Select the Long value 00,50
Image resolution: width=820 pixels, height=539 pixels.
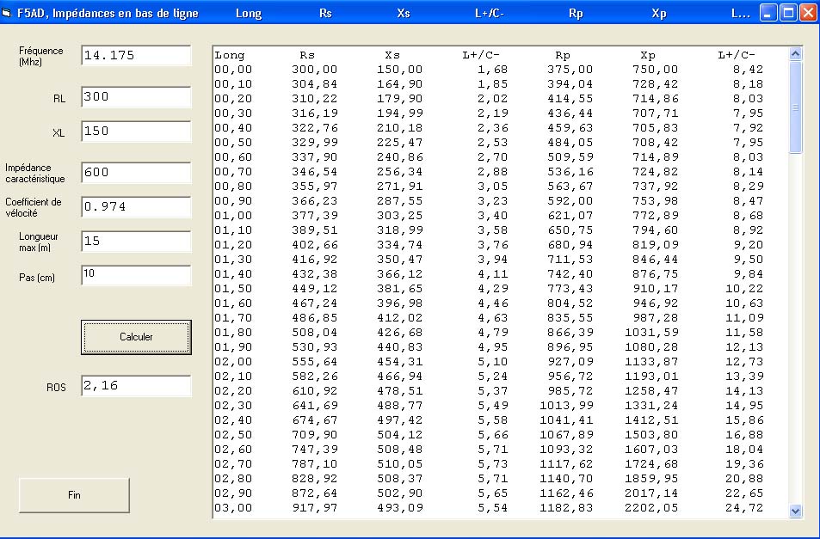[x=233, y=143]
